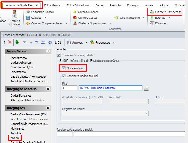Click the Eventos dollar sign icon
188x143 pixels.
(152, 18)
